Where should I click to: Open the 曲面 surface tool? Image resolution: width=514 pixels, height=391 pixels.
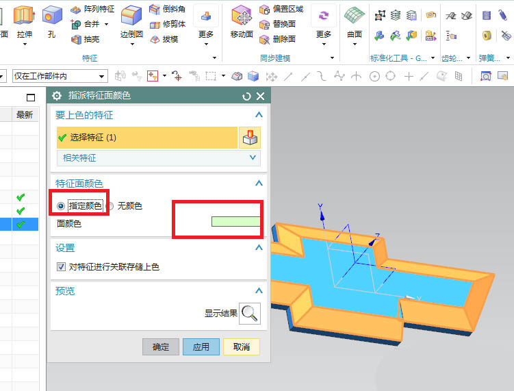[355, 25]
